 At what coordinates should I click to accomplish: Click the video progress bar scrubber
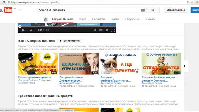[x=20, y=26]
